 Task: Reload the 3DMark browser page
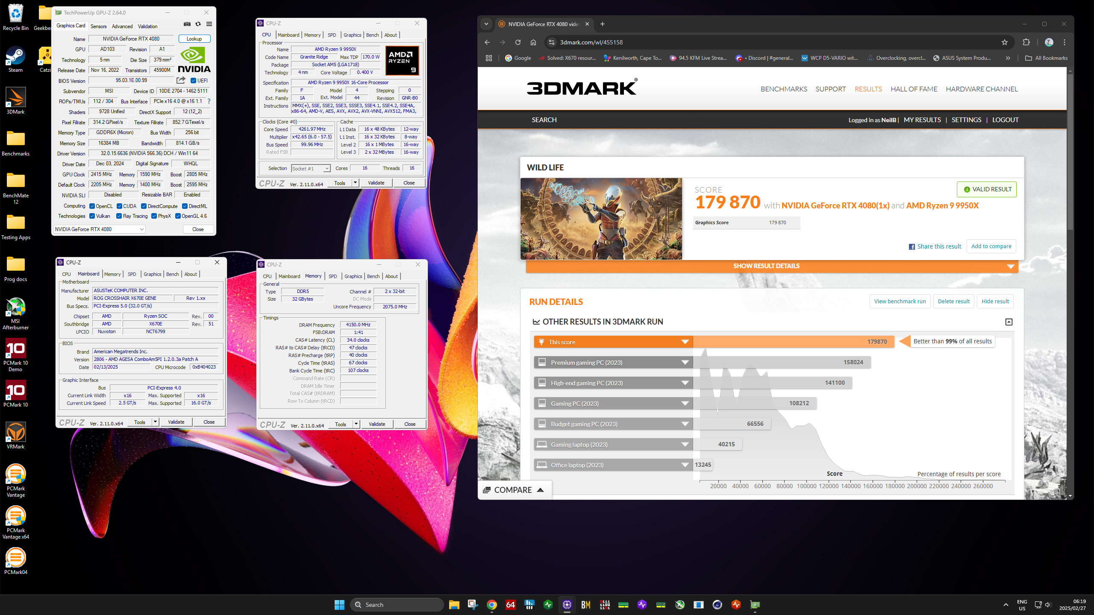point(518,42)
